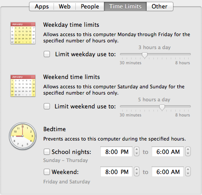Viewport: 202px width, 195px height.
Task: Decrease School nights end time with stepper
Action: click(x=188, y=154)
